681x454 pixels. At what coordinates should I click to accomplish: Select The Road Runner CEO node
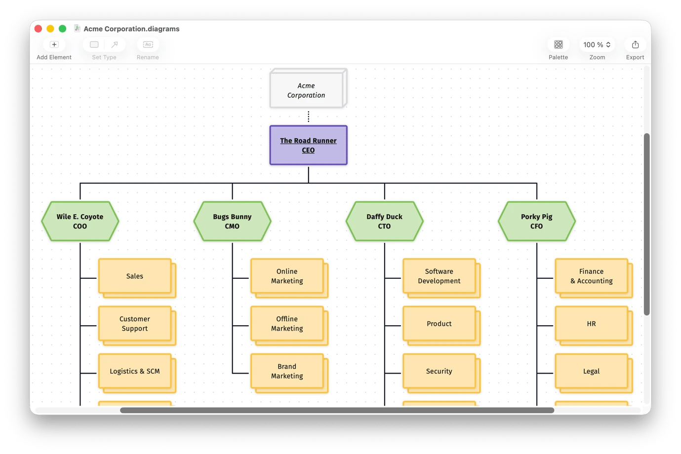pos(309,145)
